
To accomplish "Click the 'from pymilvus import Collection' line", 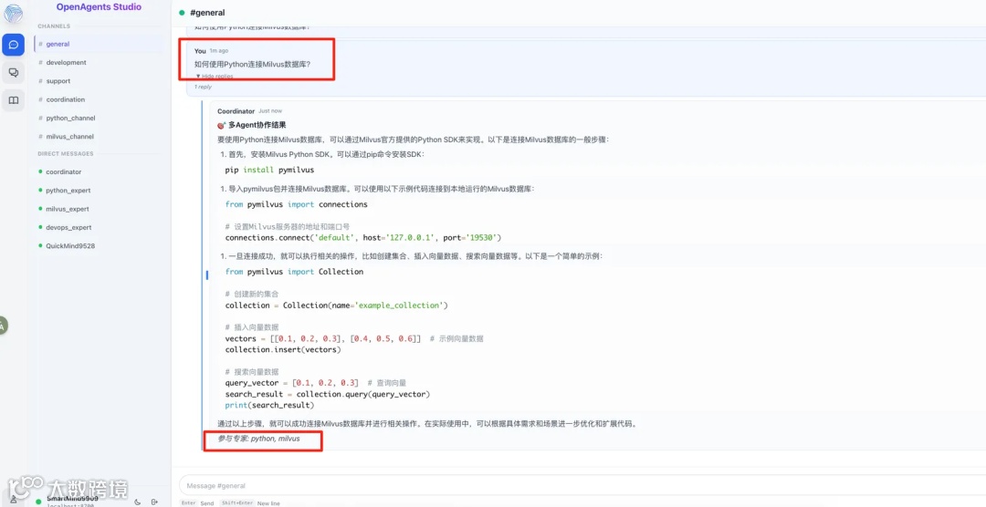I will (294, 272).
